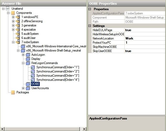Select SynchronousCommand Order 3 item
The height and width of the screenshot is (131, 166).
(57, 76)
